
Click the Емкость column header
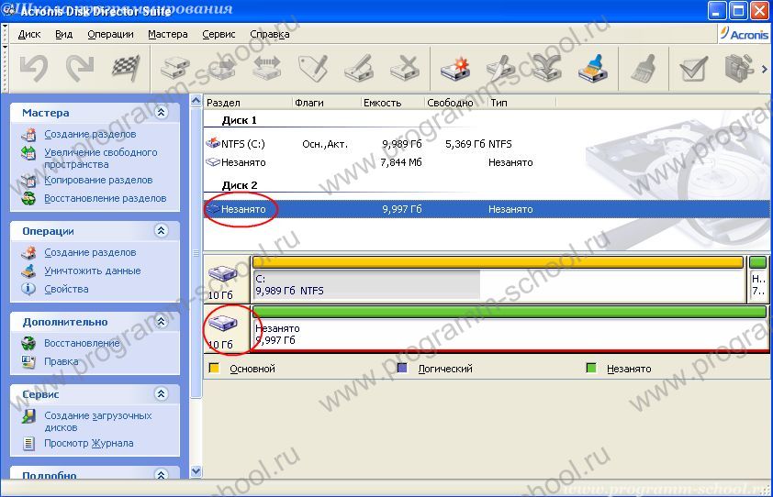(392, 103)
